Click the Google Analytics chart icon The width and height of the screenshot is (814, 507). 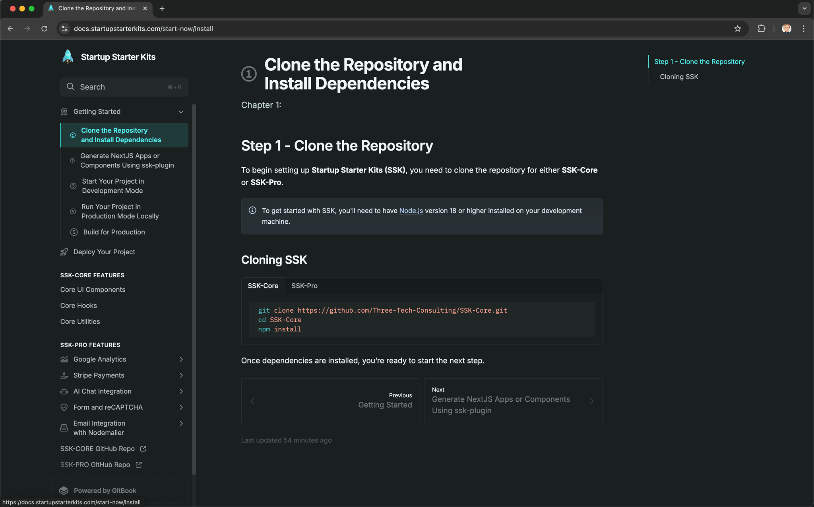(x=64, y=359)
